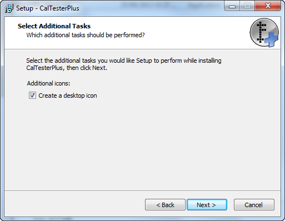Click the "Select Additional Tasks" heading

click(x=54, y=26)
